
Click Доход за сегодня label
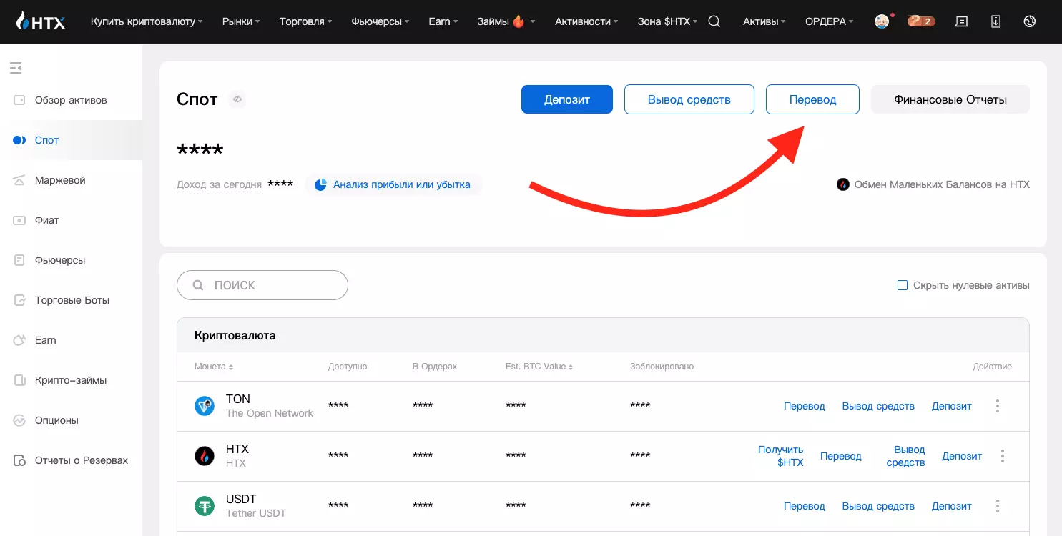pyautogui.click(x=219, y=184)
